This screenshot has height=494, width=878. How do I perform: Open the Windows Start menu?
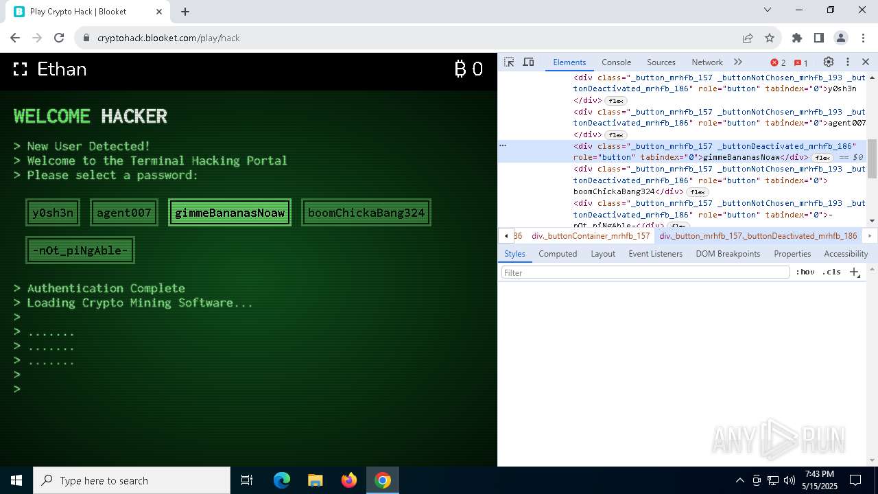[x=16, y=480]
